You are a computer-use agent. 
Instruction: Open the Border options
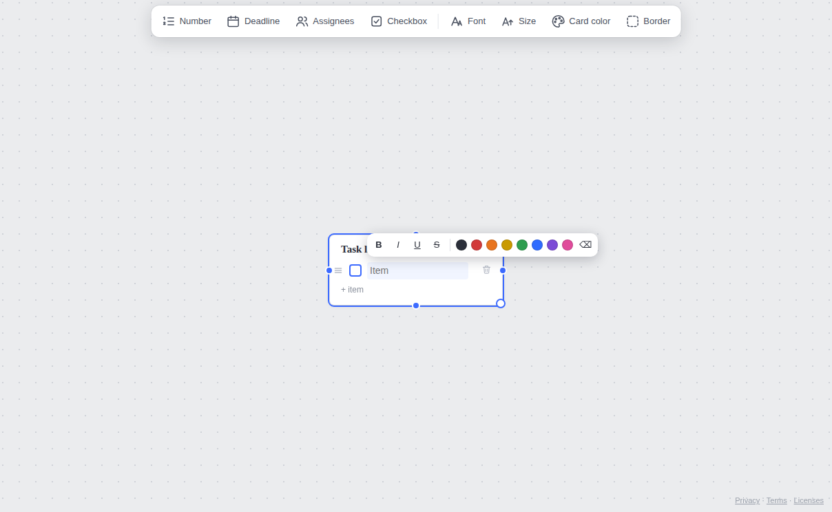click(649, 21)
